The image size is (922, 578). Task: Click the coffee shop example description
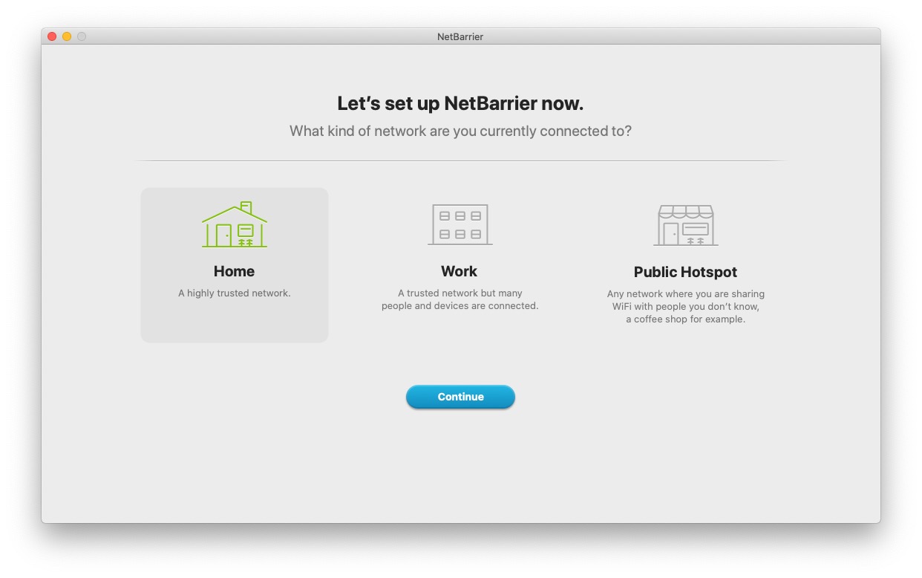pyautogui.click(x=686, y=307)
